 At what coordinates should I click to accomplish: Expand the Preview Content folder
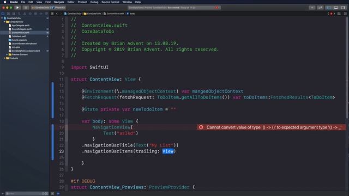coord(7,54)
